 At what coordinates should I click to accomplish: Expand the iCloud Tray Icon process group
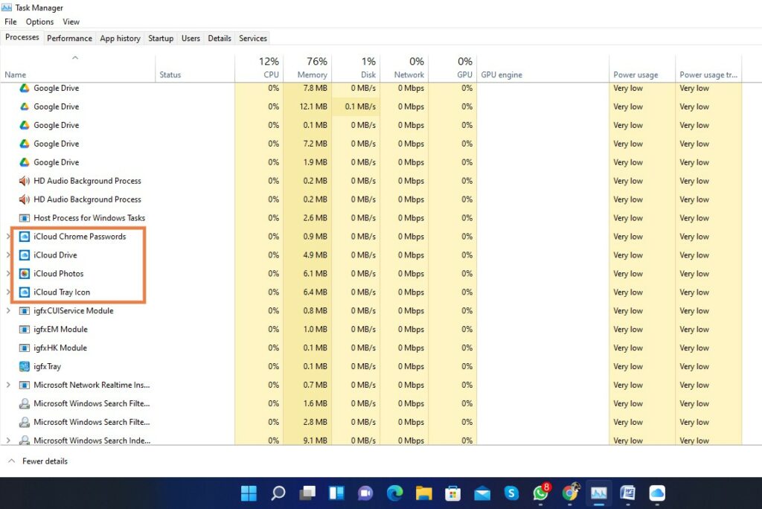[8, 292]
